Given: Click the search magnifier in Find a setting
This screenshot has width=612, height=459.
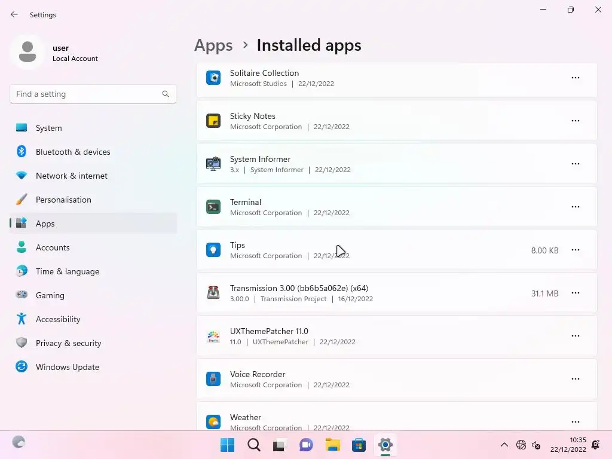Looking at the screenshot, I should (x=166, y=94).
